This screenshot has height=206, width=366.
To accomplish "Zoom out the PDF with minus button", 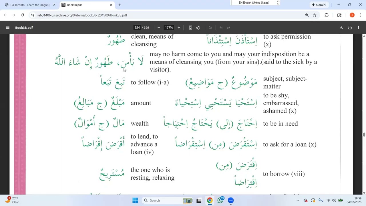I will [159, 27].
